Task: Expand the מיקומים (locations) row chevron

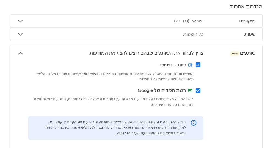Action: (20, 21)
